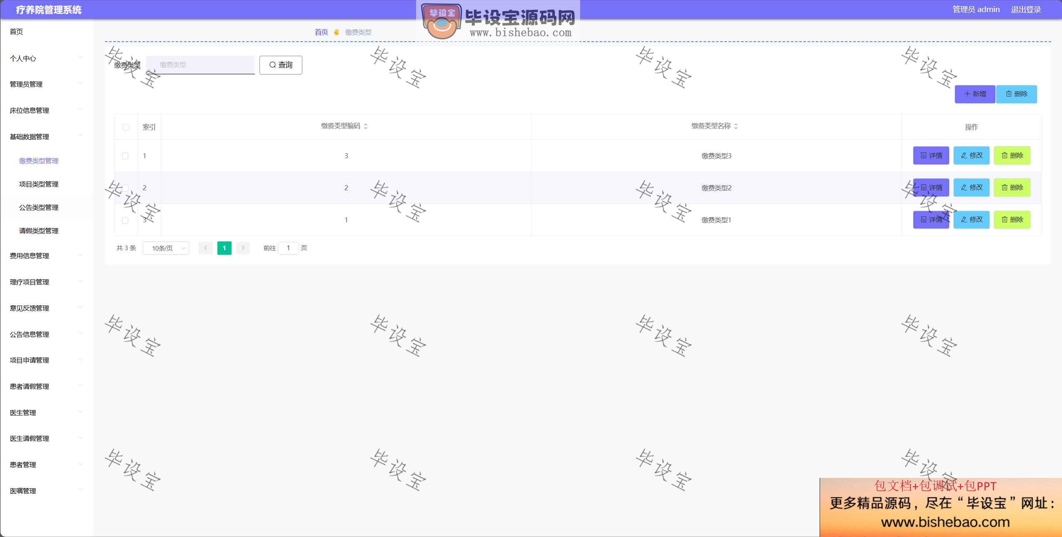Expand the 患者请假管理 sidebar menu

click(47, 386)
